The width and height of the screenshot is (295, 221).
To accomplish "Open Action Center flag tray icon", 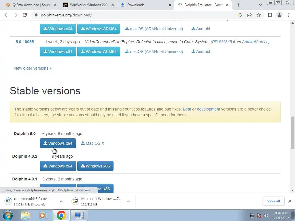I will coord(259,216).
